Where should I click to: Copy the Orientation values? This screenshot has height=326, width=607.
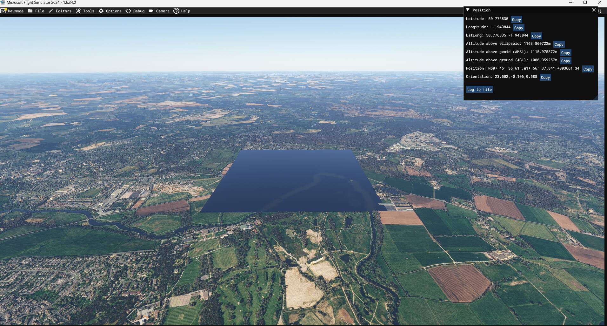coord(545,78)
